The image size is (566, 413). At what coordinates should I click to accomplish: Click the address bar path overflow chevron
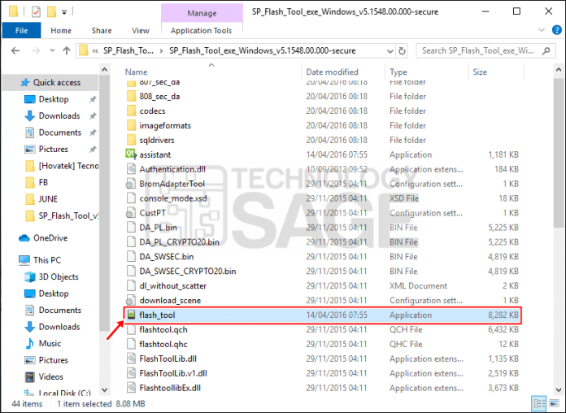[x=95, y=51]
